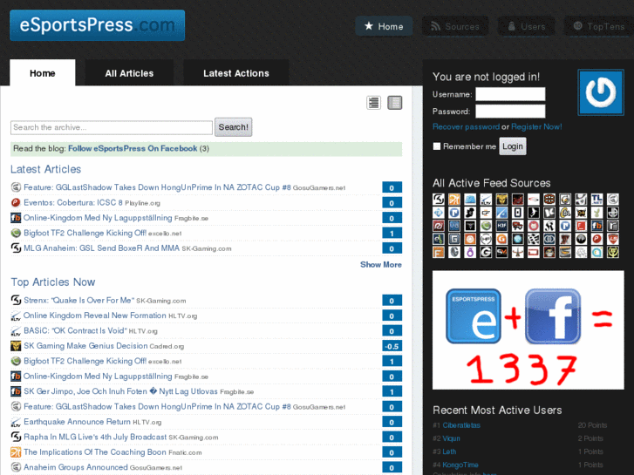Click the Login button

(x=513, y=146)
